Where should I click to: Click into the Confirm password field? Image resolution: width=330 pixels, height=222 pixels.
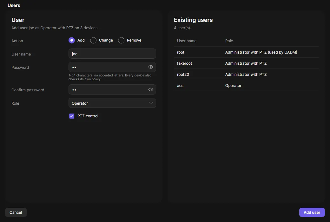click(112, 89)
